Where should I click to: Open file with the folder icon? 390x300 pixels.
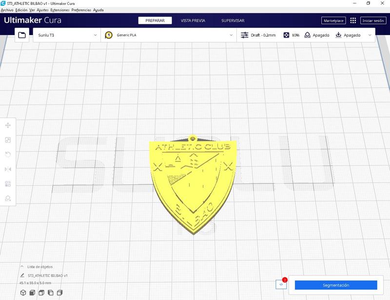pos(22,35)
